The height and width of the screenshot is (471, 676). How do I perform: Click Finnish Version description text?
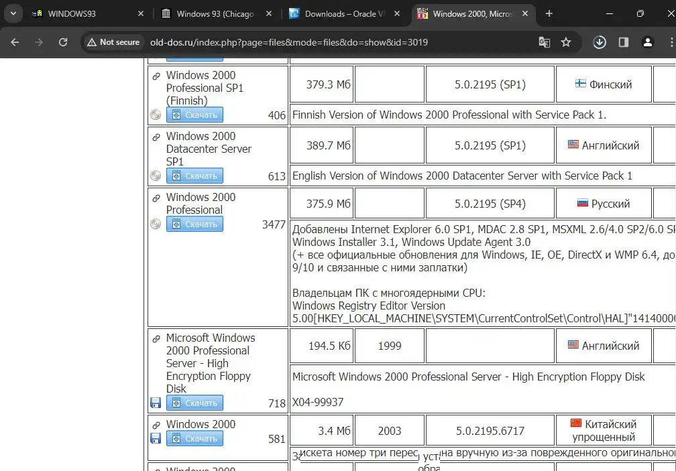[449, 115]
